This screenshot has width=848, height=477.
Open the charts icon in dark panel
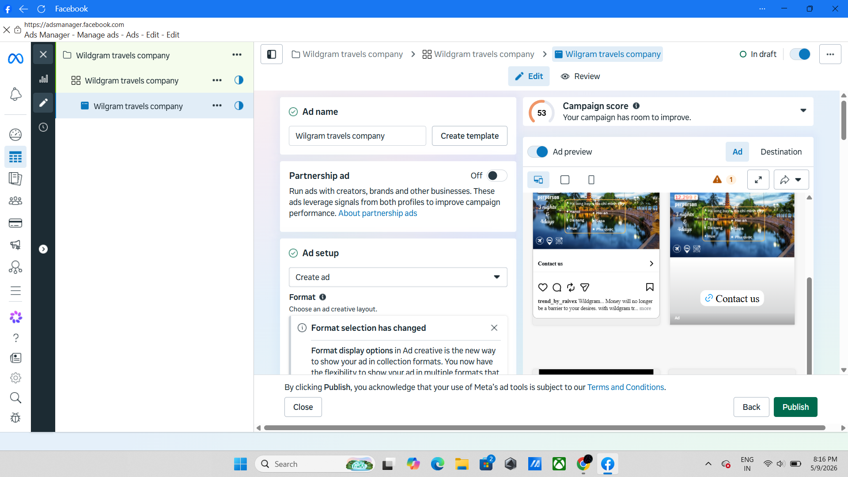[43, 79]
